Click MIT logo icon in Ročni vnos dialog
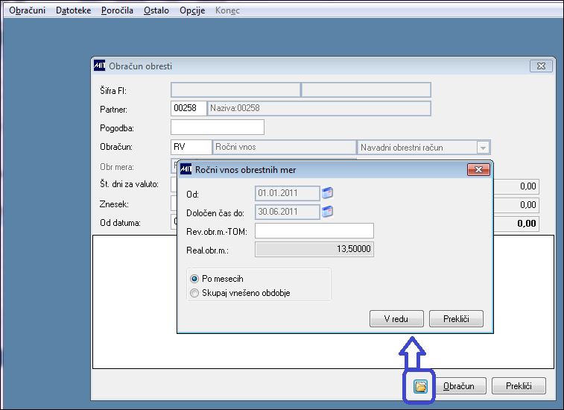Image resolution: width=564 pixels, height=410 pixels. coord(186,169)
